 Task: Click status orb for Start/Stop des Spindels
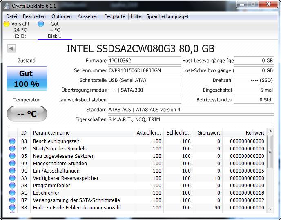[x=12, y=148]
